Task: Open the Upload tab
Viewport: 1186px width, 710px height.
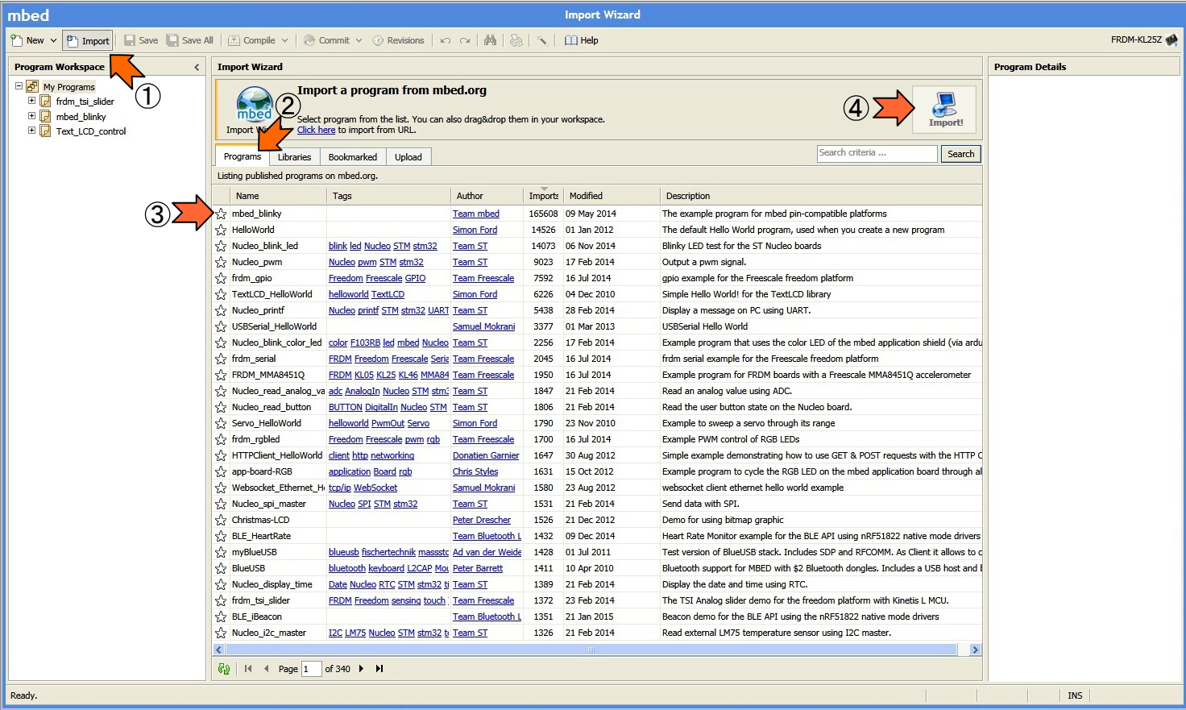Action: click(408, 157)
